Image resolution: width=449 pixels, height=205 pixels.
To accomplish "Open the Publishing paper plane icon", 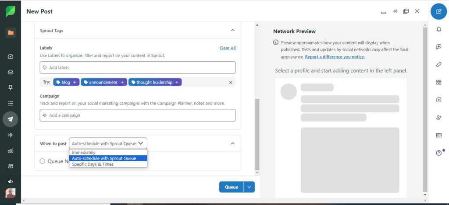I will click(11, 118).
